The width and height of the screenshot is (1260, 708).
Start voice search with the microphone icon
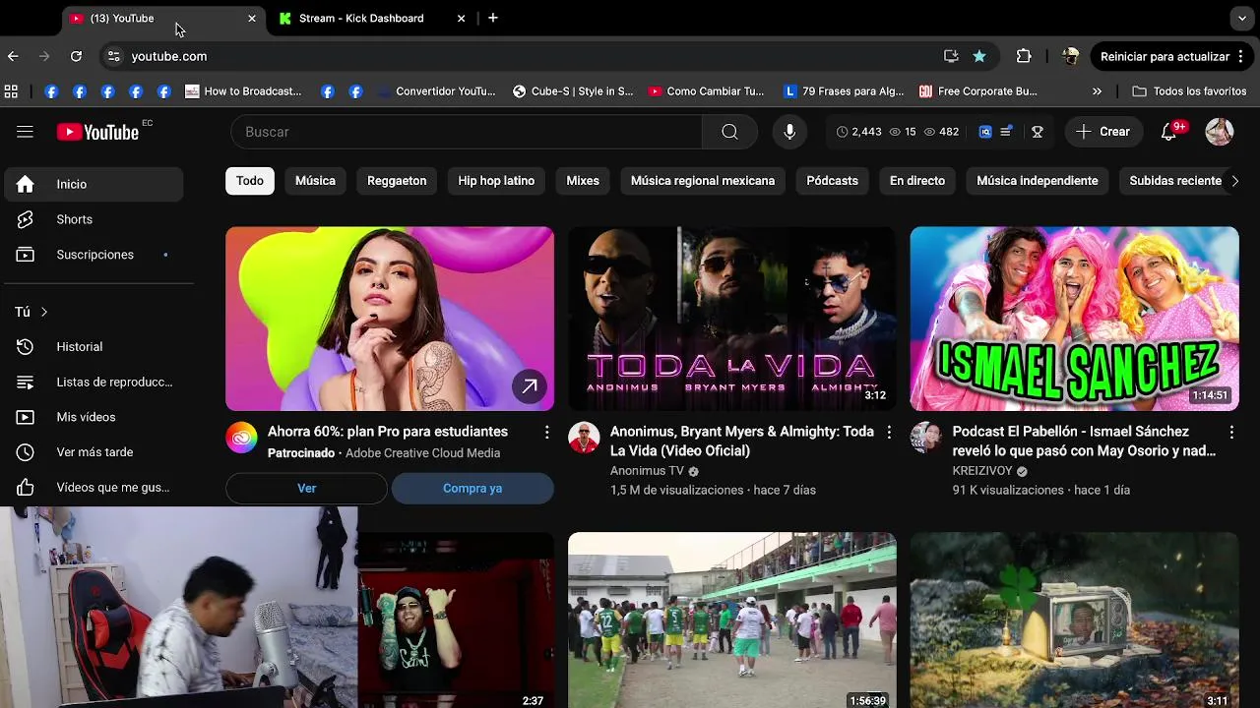(x=788, y=132)
